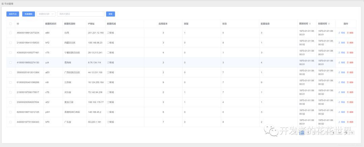Click the 节点管理 page title icon
This screenshot has height=147, width=364.
3,4
